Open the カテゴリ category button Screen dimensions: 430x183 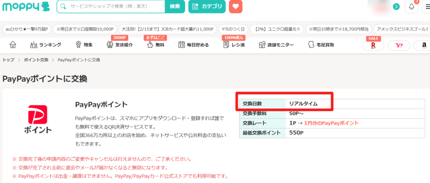coord(207,6)
